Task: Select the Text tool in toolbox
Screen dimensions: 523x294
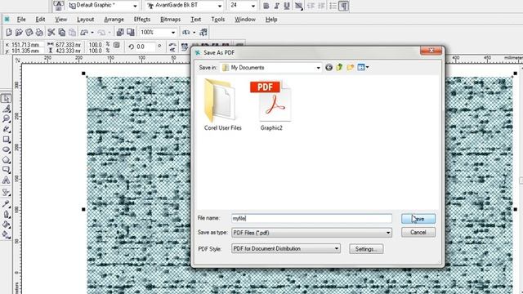Action: point(6,180)
